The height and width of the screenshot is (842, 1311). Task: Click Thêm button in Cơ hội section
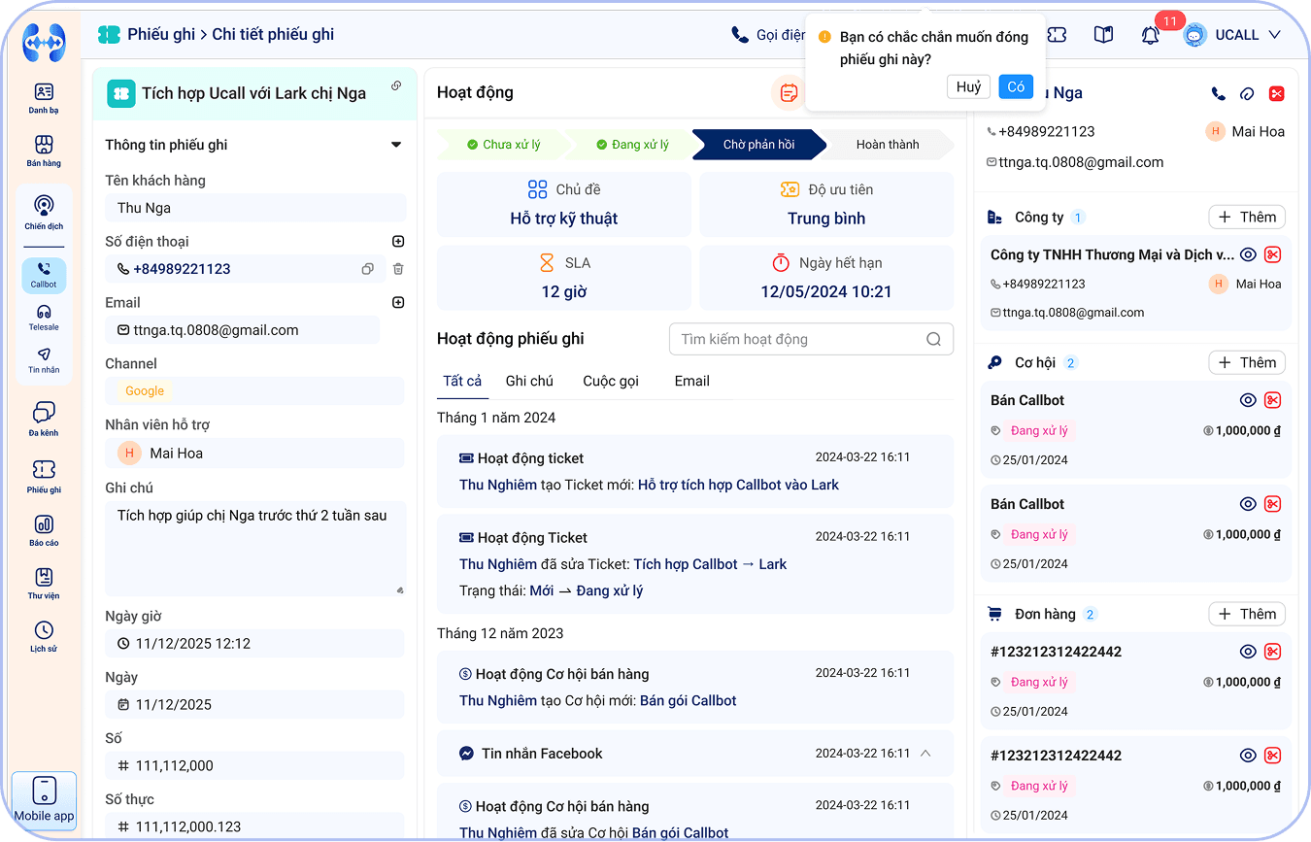pyautogui.click(x=1247, y=362)
